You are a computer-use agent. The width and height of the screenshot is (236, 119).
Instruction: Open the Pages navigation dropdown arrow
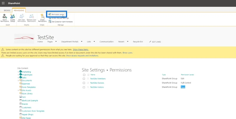coord(56,42)
